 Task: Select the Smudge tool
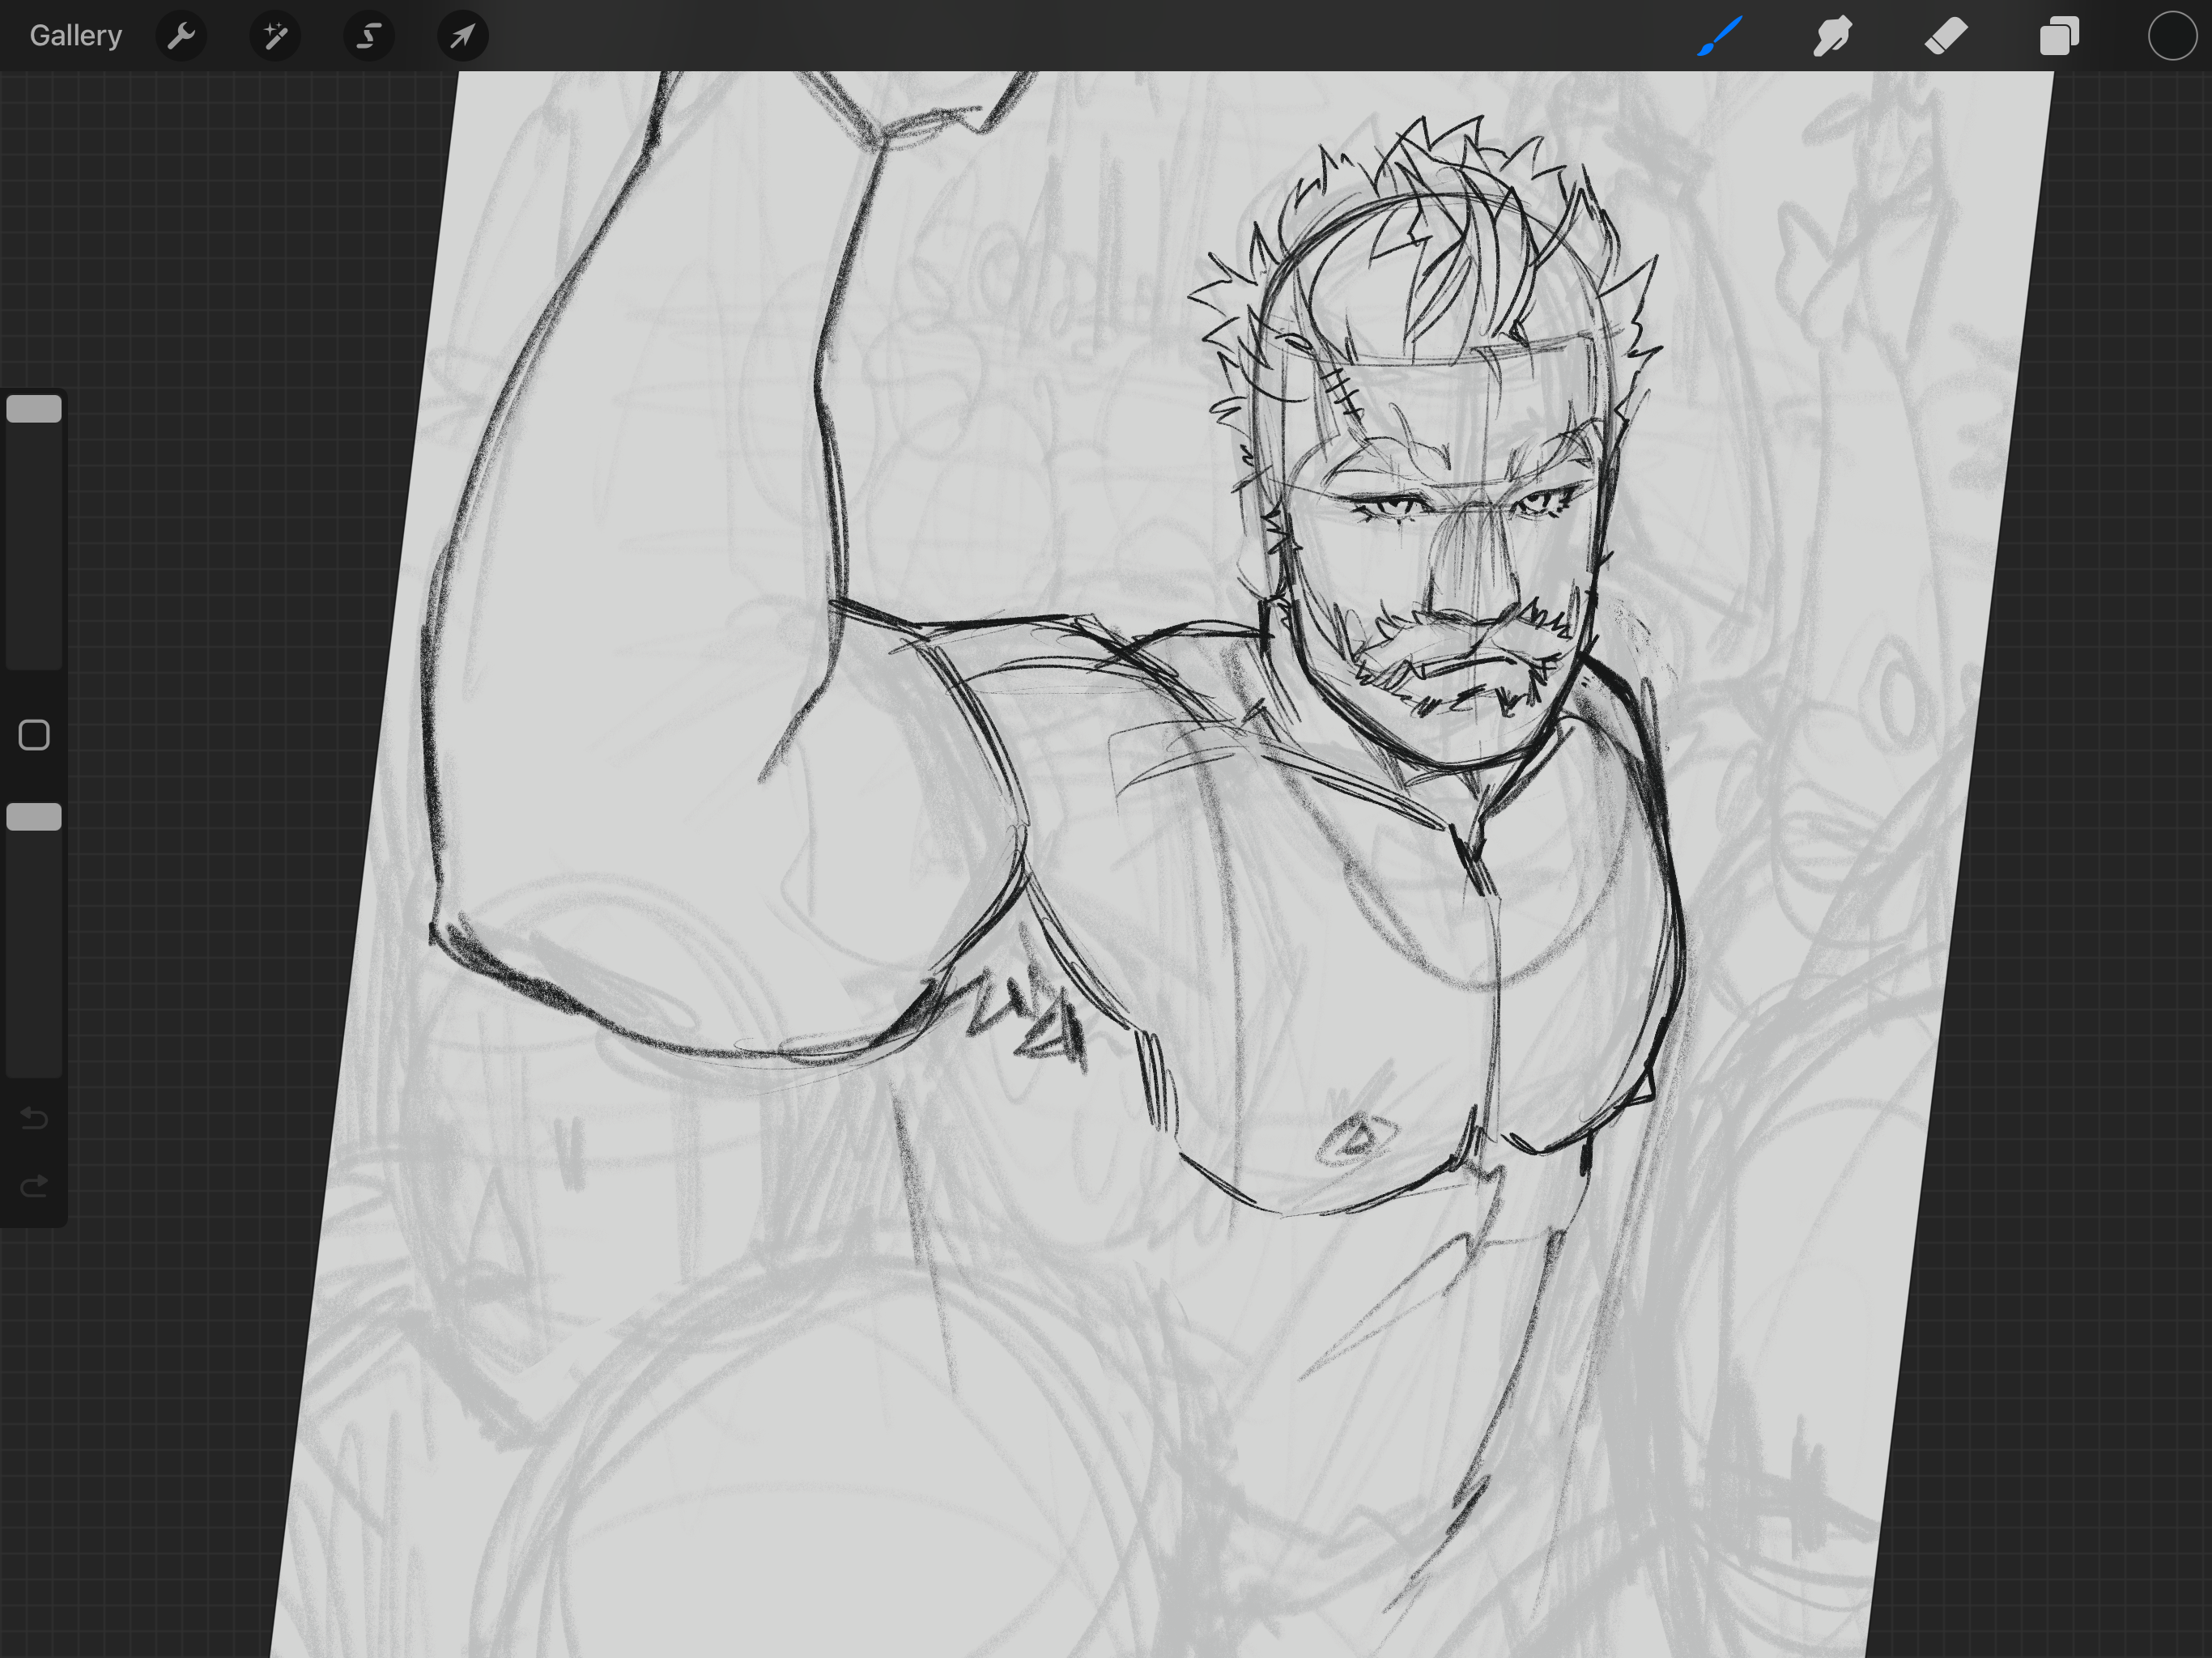click(1833, 36)
